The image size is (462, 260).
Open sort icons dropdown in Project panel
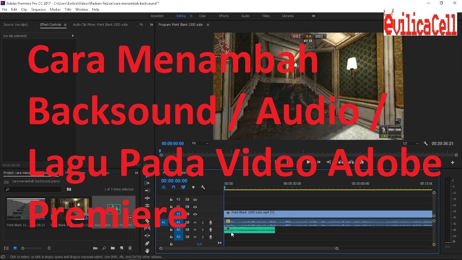49,248
